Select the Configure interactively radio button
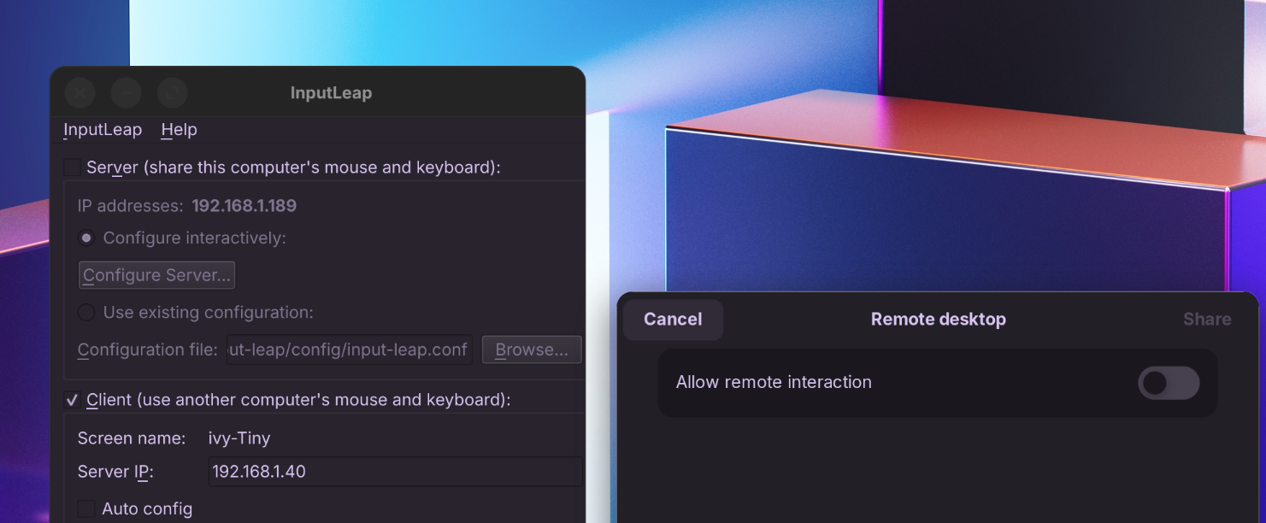The image size is (1266, 523). (x=86, y=238)
